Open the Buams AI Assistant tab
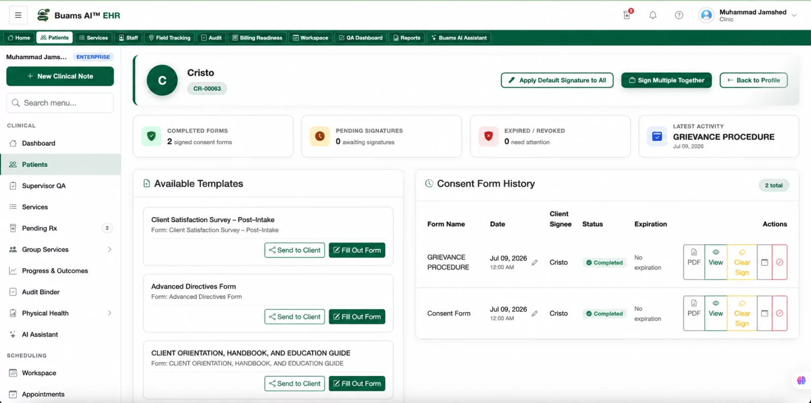Viewport: 811px width, 403px height. 459,38
